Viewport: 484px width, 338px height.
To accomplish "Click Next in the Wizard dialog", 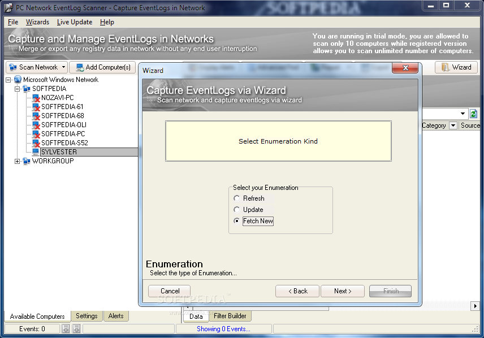I will coord(343,291).
